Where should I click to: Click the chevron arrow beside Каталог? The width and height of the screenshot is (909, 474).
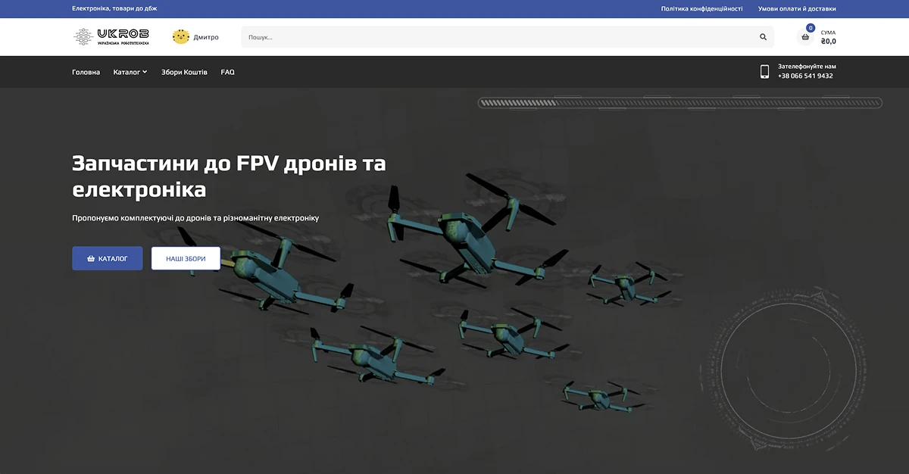click(145, 72)
